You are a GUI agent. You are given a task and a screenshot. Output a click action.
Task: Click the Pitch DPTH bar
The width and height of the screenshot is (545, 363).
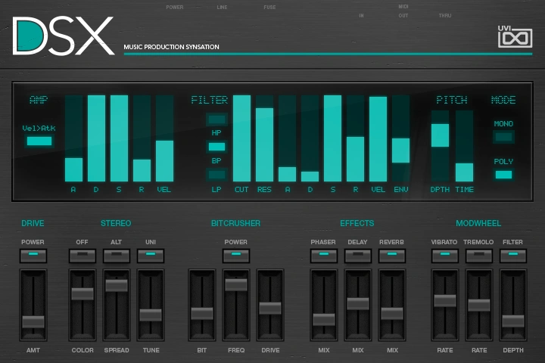pos(440,146)
